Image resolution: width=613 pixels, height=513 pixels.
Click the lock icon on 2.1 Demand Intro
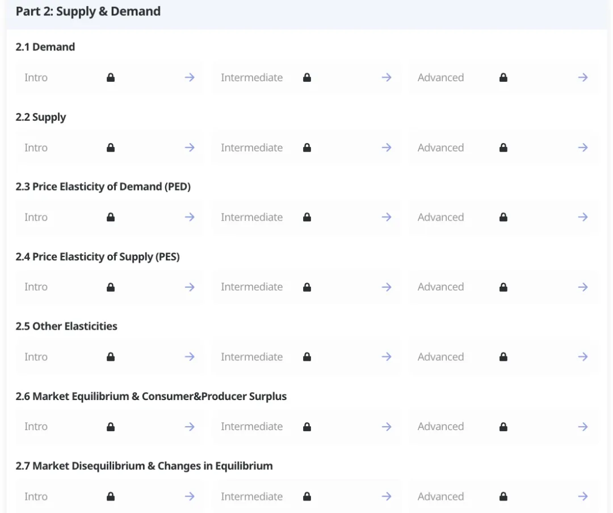tap(111, 78)
